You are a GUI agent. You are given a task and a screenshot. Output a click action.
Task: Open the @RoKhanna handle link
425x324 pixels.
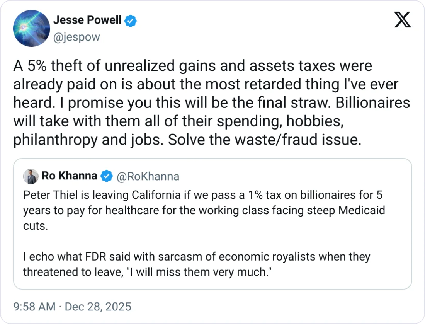pos(148,177)
